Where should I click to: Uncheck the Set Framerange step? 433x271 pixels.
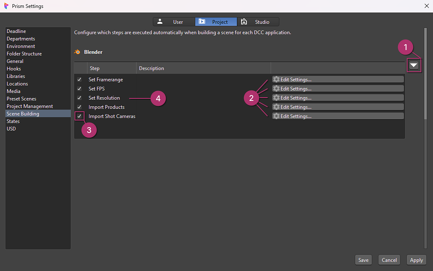tap(79, 80)
